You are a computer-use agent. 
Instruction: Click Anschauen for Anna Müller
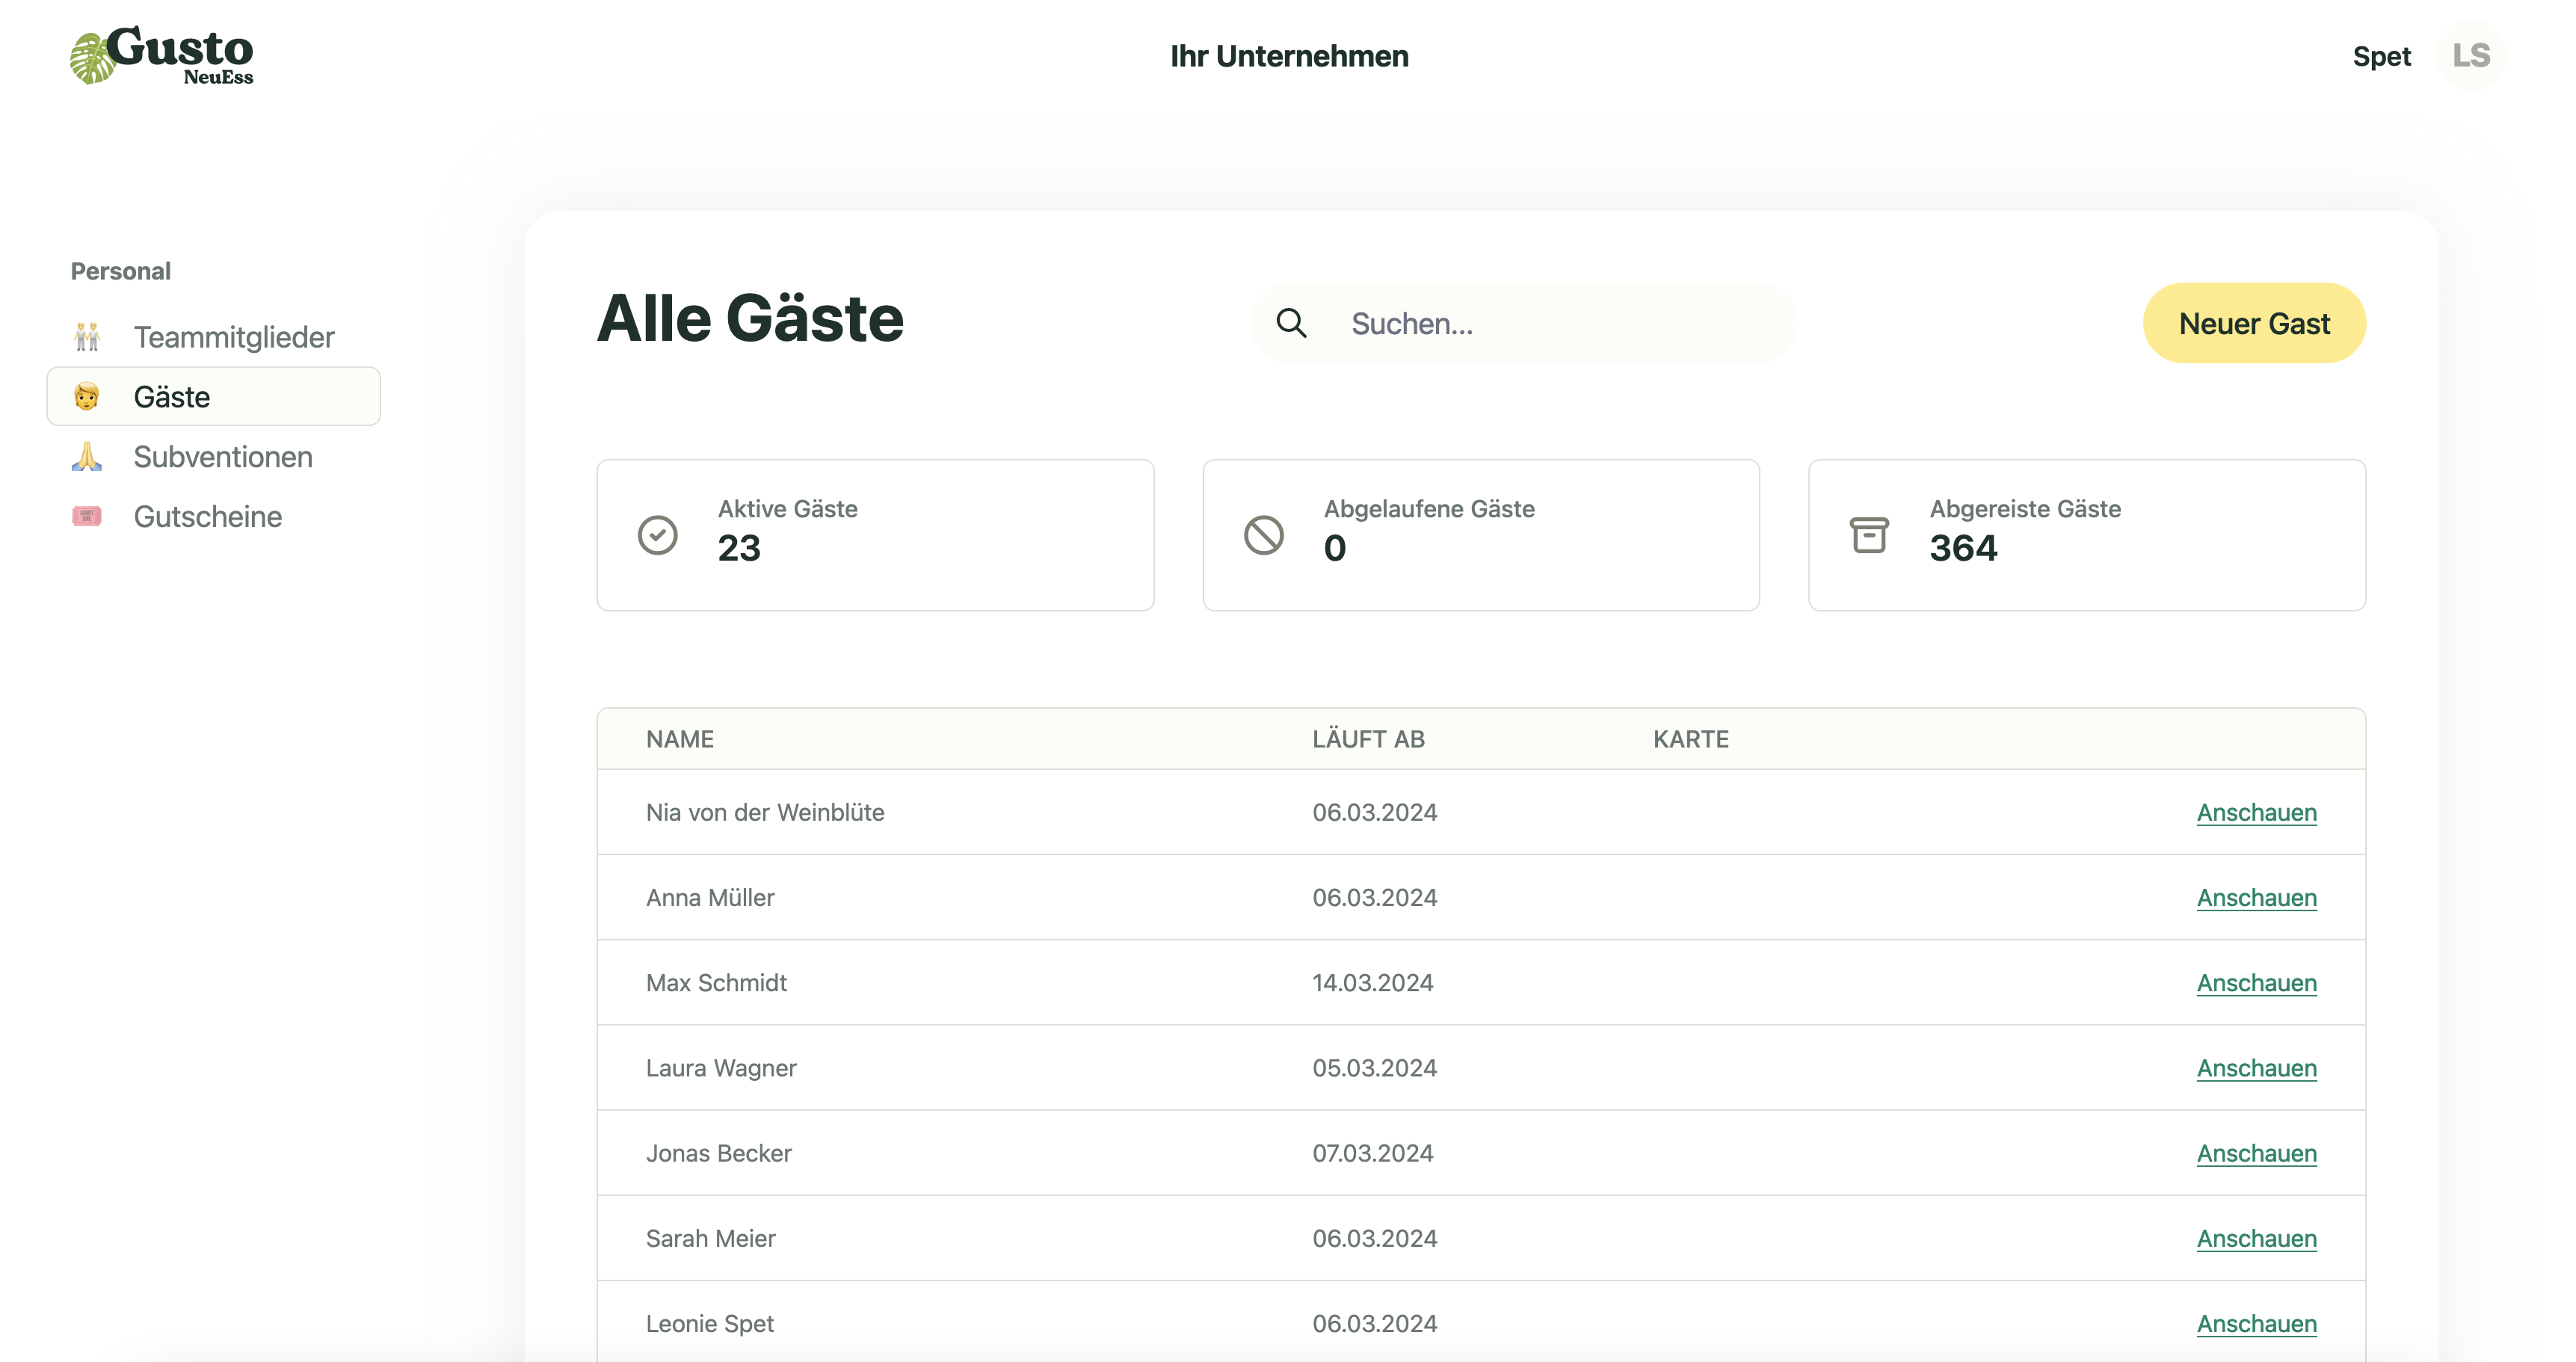point(2256,898)
